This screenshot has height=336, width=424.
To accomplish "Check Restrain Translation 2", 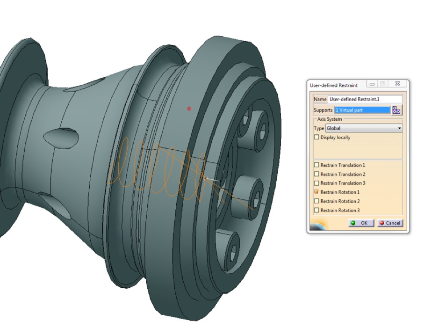I will coord(316,174).
